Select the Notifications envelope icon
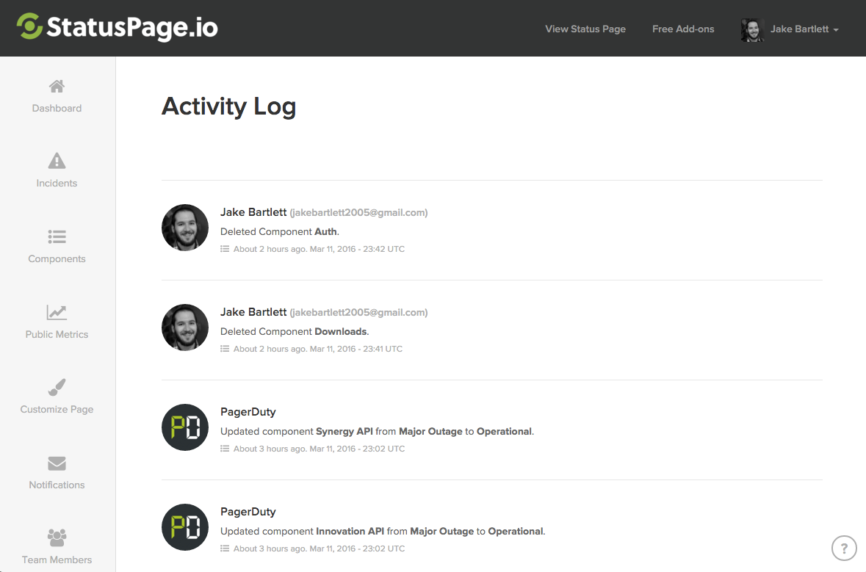 click(x=57, y=463)
